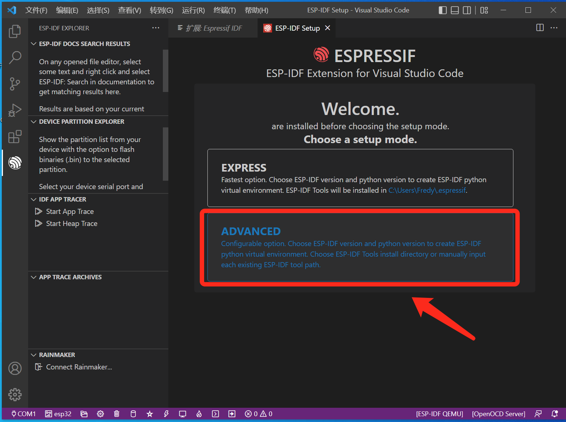Toggle secondary side bar layout button

(467, 10)
